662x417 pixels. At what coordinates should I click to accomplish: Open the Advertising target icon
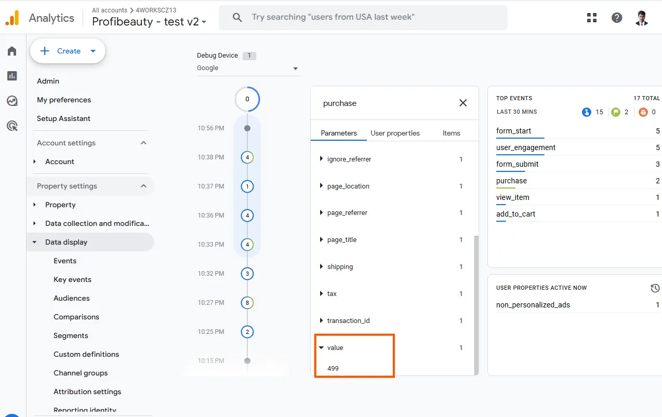(x=12, y=126)
